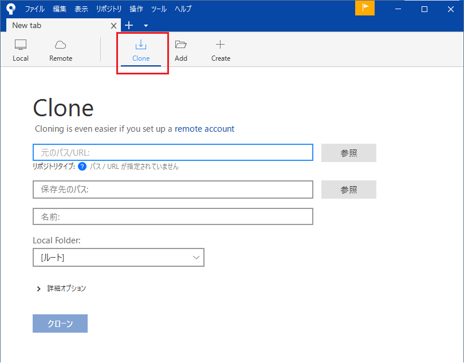Image resolution: width=464 pixels, height=363 pixels.
Task: Open the Local Folder dropdown showing [ルート]
Action: tap(119, 258)
